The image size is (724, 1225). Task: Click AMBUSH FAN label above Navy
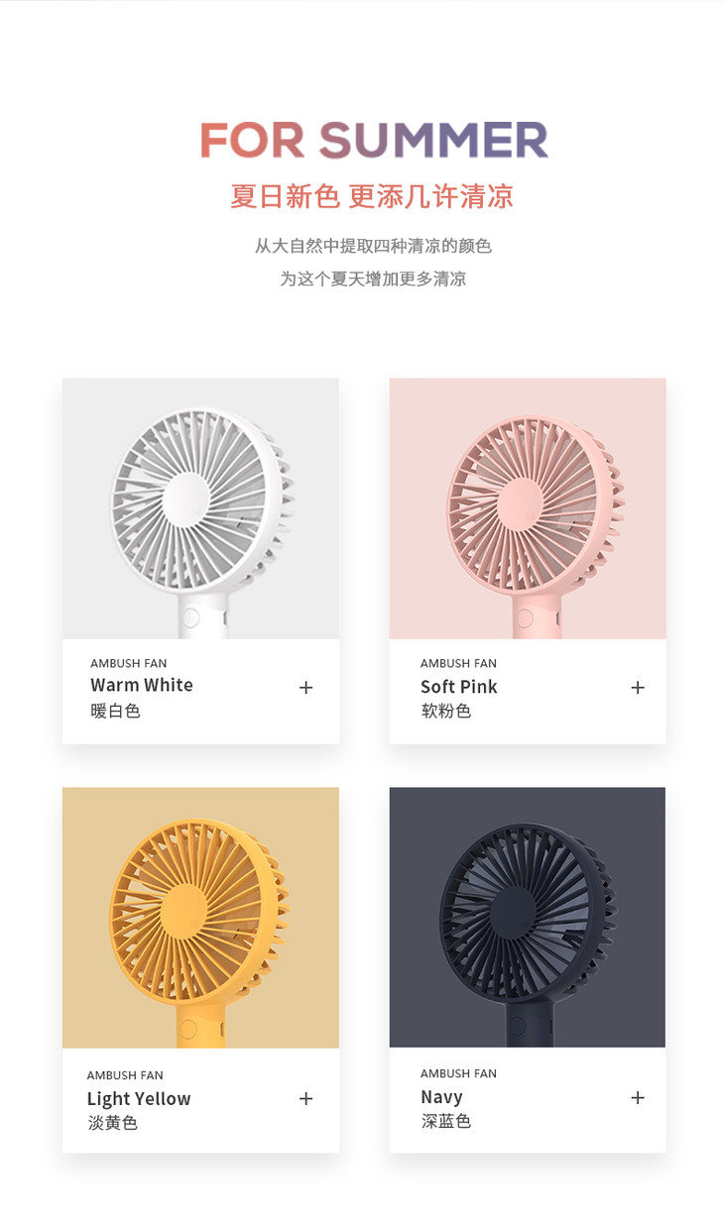click(458, 1073)
